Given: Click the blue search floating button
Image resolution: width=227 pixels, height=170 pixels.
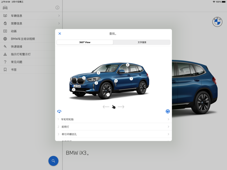Looking at the screenshot, I should tap(53, 161).
